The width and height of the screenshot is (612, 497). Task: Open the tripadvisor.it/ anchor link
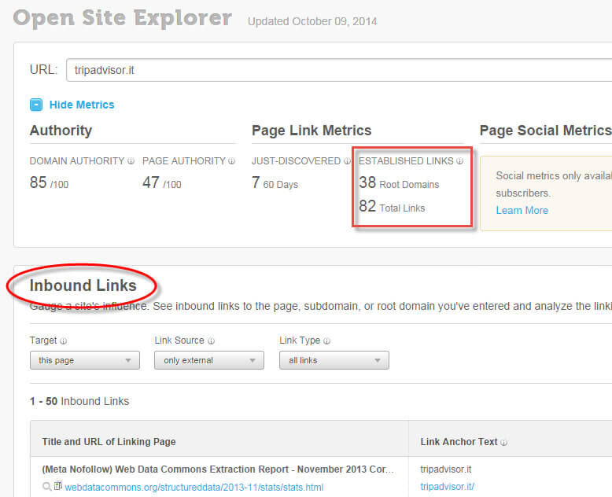(447, 487)
